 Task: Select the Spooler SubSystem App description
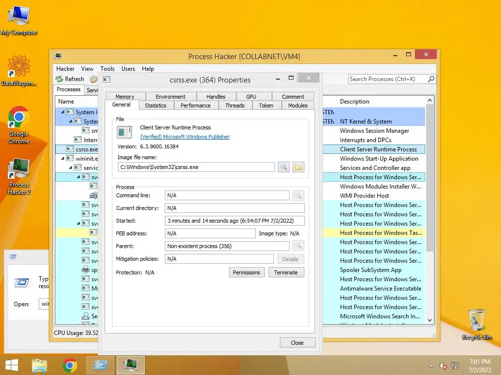click(371, 270)
